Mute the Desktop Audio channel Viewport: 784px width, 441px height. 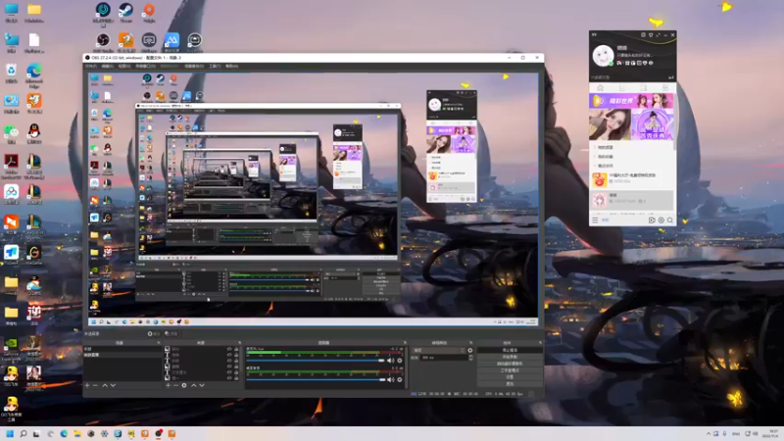click(x=390, y=379)
